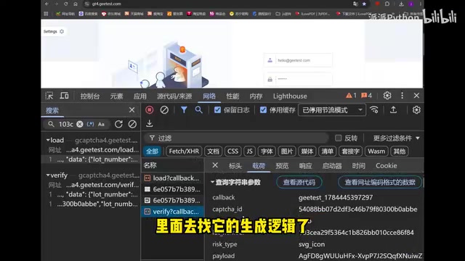This screenshot has height=261, width=465.
Task: Stop recording the network log
Action: pos(150,110)
